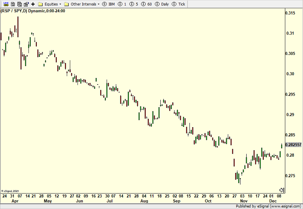This screenshot has width=303, height=209.
Task: Click the Other Intervals folder icon
Action: (x=66, y=4)
